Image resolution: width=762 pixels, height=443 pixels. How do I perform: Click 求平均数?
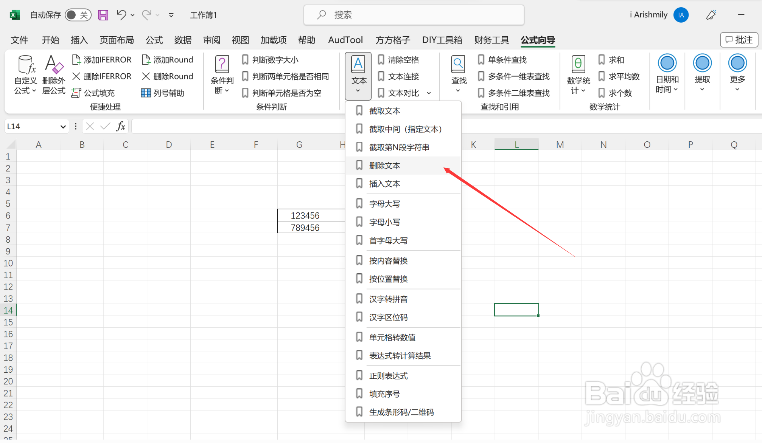click(619, 76)
